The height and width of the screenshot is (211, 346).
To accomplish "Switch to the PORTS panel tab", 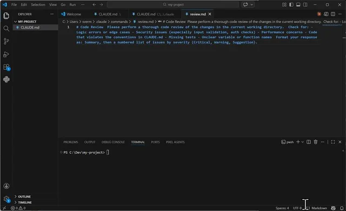I will click(x=155, y=142).
